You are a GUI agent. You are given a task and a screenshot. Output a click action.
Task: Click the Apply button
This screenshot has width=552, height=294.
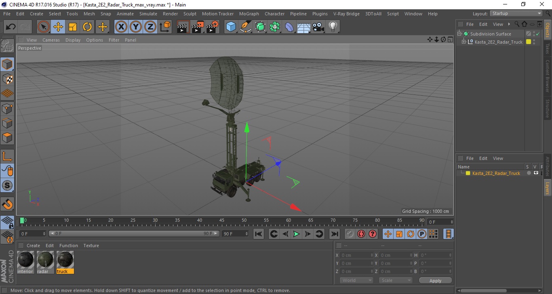(435, 281)
